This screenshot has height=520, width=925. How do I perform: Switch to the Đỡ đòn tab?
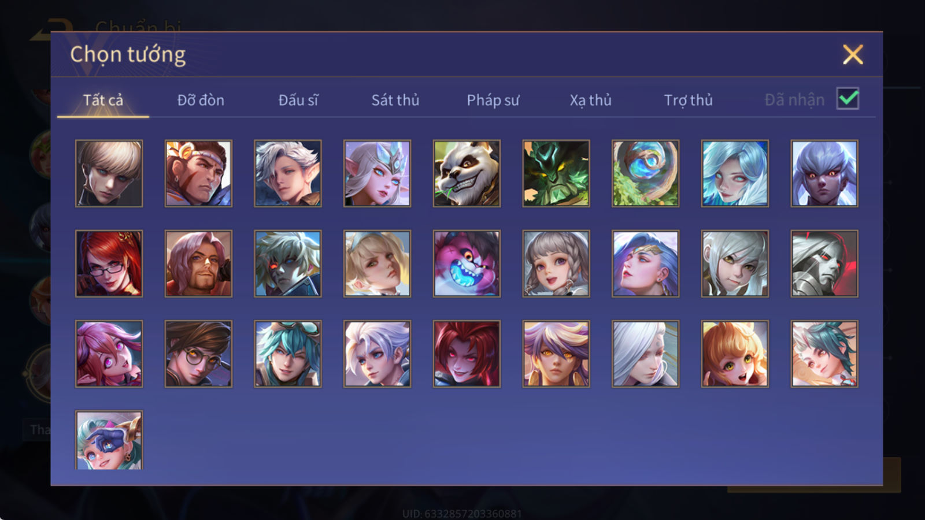201,100
